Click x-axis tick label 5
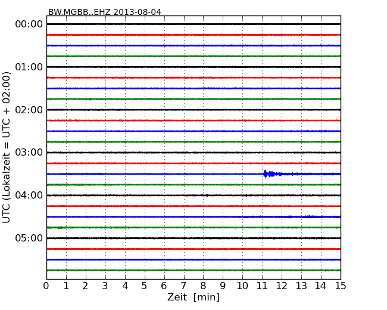The image size is (387, 310). pos(145,286)
